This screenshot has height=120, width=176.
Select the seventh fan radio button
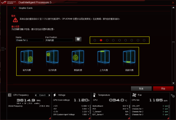coord(132,40)
